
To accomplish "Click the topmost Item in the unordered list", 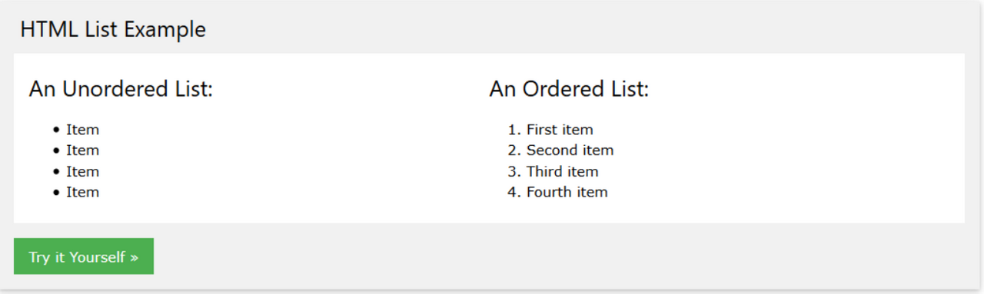I will 82,130.
